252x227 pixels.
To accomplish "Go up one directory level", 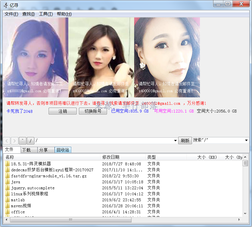I will pyautogui.click(x=23, y=140).
